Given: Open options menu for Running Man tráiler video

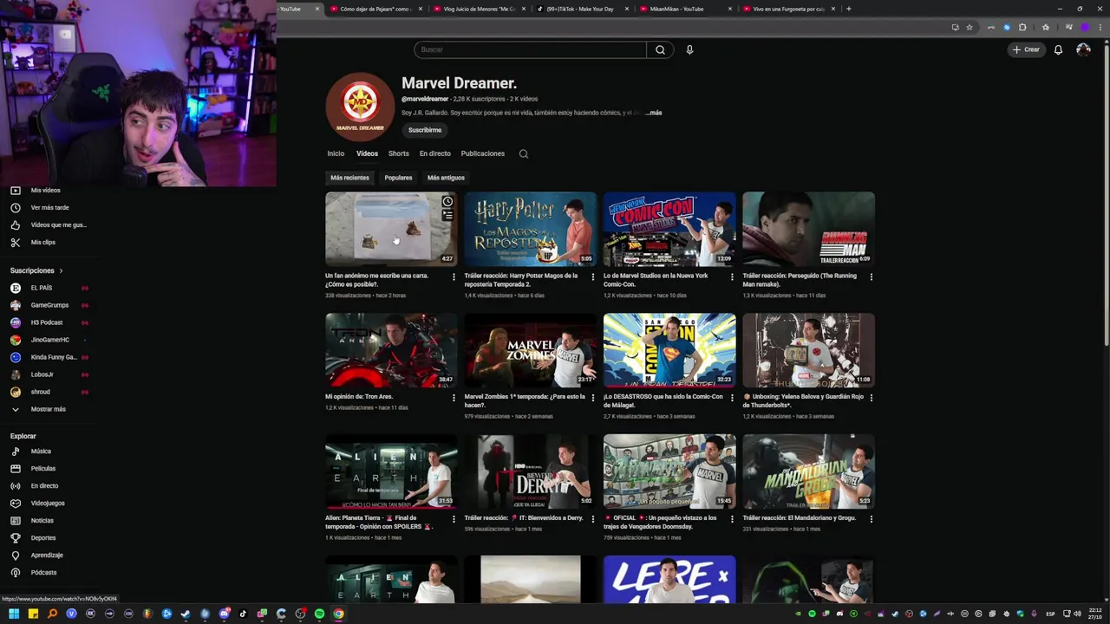Looking at the screenshot, I should pyautogui.click(x=872, y=277).
